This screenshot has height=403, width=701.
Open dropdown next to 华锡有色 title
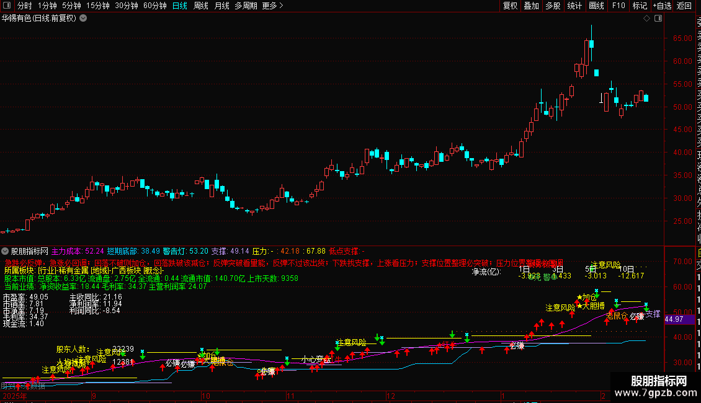pyautogui.click(x=83, y=19)
